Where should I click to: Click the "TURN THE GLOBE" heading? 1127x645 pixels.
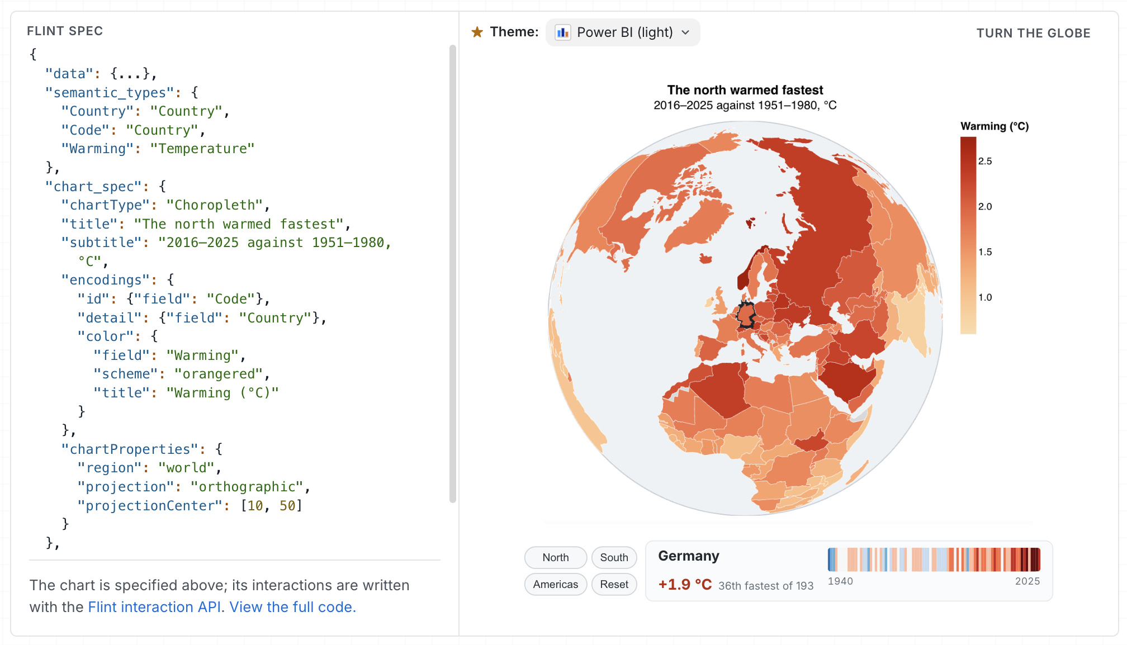pyautogui.click(x=1033, y=33)
